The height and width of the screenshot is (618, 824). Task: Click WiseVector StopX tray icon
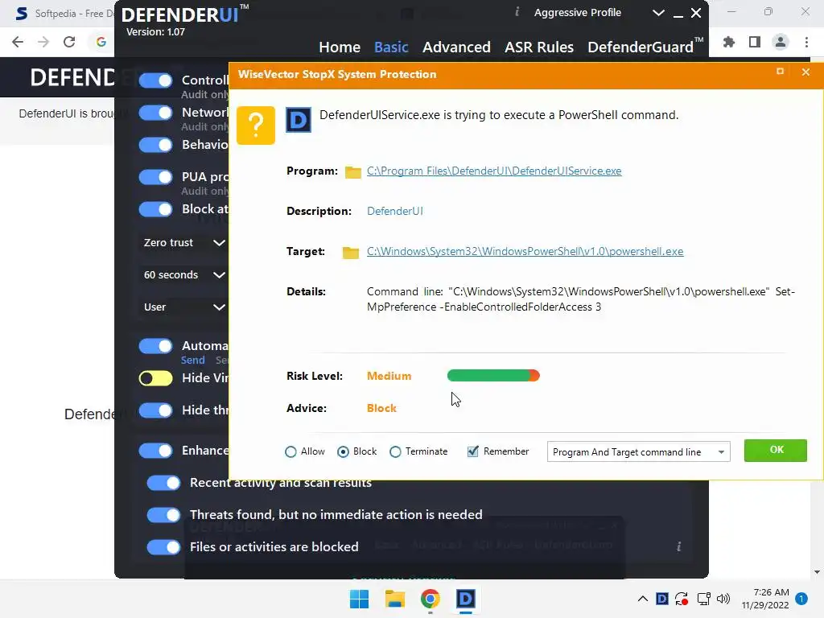pos(682,599)
